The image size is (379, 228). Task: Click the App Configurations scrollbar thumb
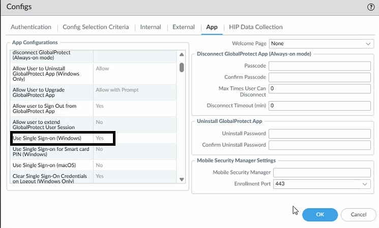[182, 68]
